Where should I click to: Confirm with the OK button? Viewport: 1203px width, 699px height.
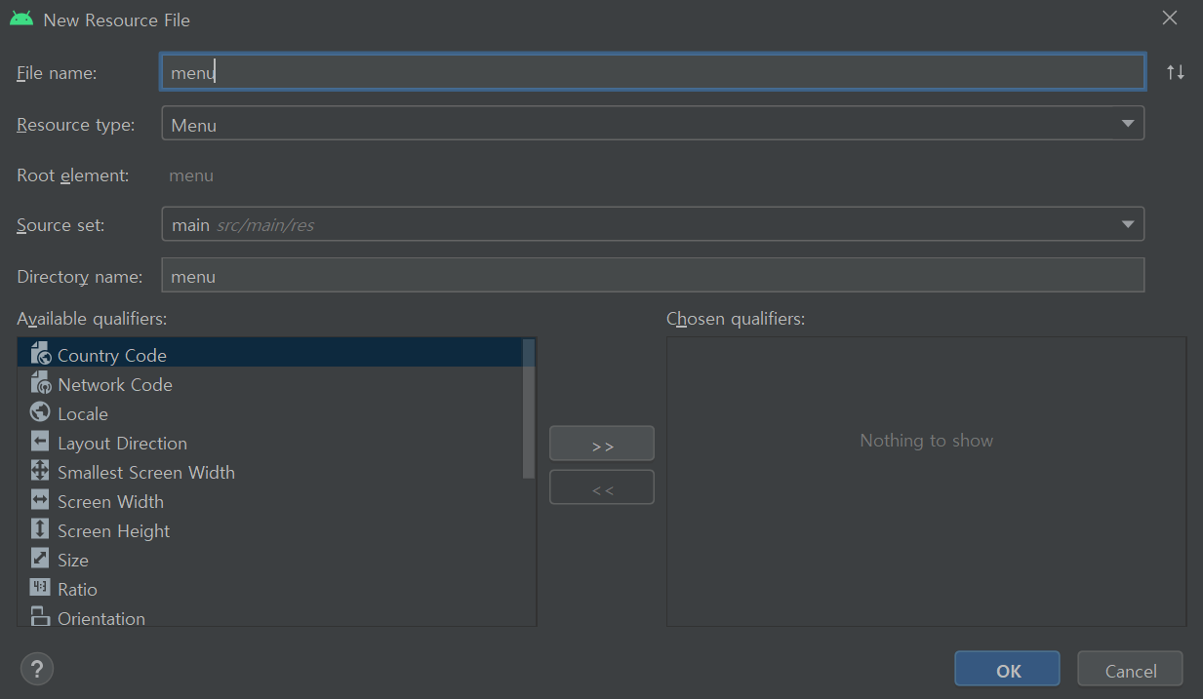1008,670
